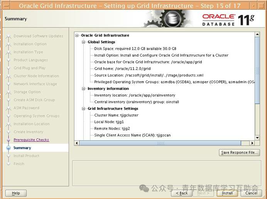Select the Single Client Access Name tjjgscan row
Viewport: 267px width, 199px height.
(x=132, y=135)
